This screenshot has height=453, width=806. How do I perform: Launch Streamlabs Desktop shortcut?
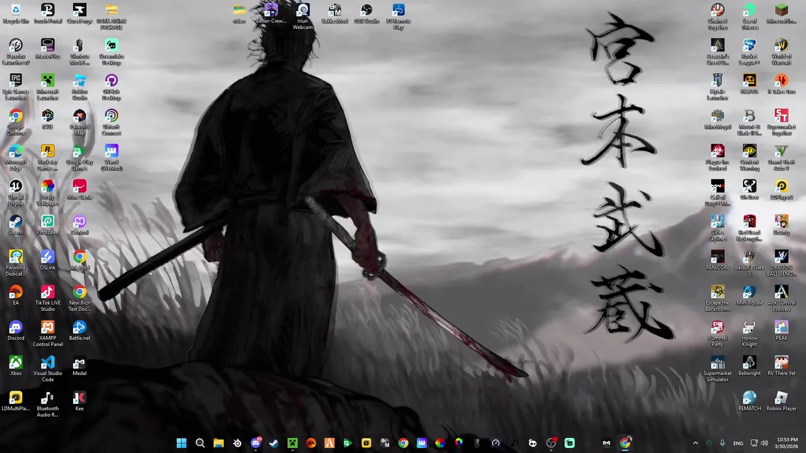[x=111, y=52]
